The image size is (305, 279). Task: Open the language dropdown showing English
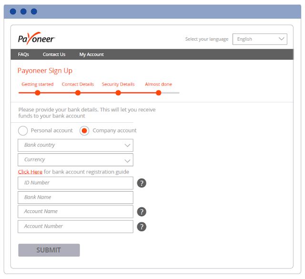tap(260, 39)
